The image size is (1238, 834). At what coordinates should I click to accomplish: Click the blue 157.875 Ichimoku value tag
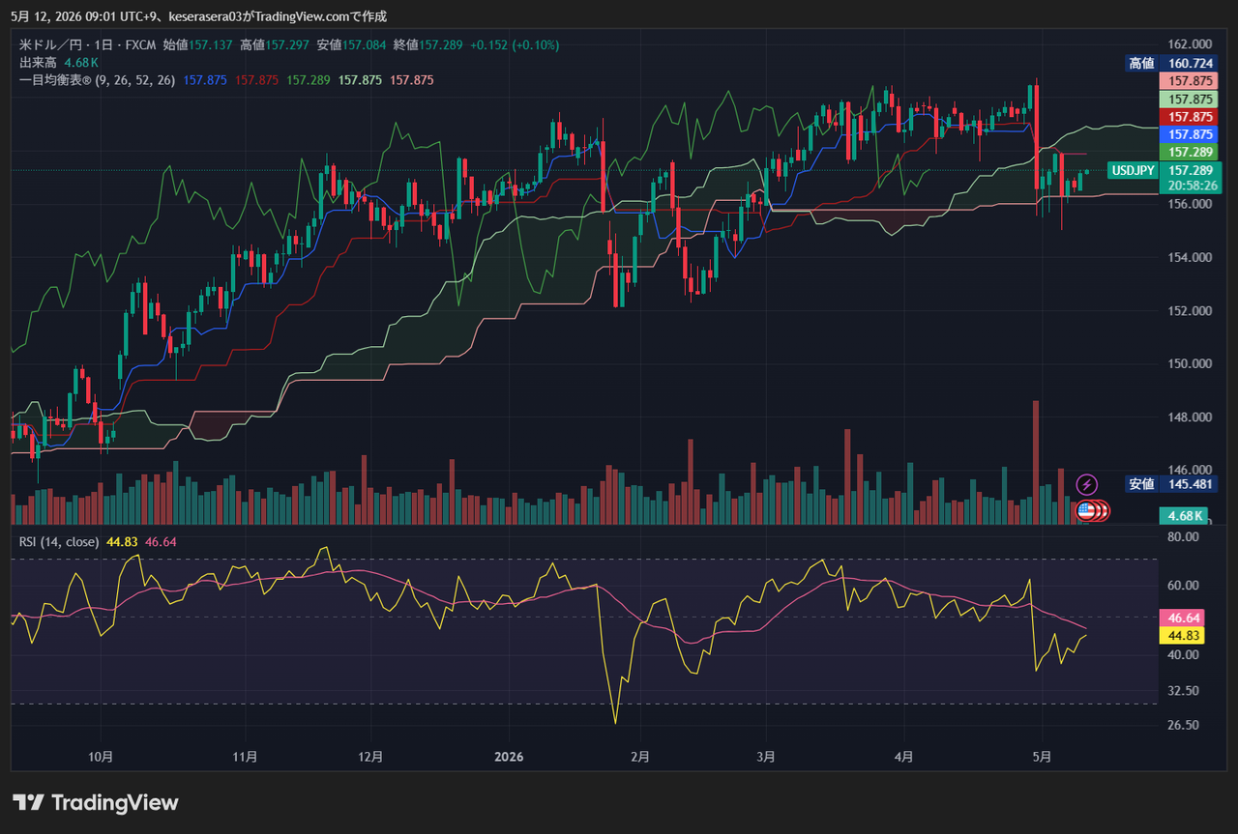click(1190, 133)
